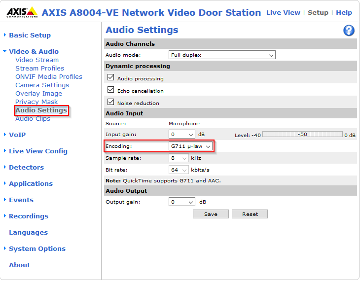Click the Reset button

coord(250,214)
